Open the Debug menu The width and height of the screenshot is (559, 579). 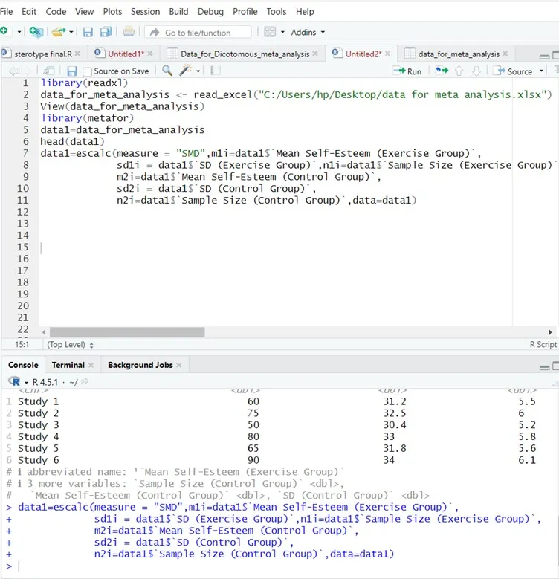point(210,12)
